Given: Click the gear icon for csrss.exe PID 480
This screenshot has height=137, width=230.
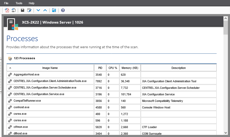Looking at the screenshot, I should [x=10, y=114].
